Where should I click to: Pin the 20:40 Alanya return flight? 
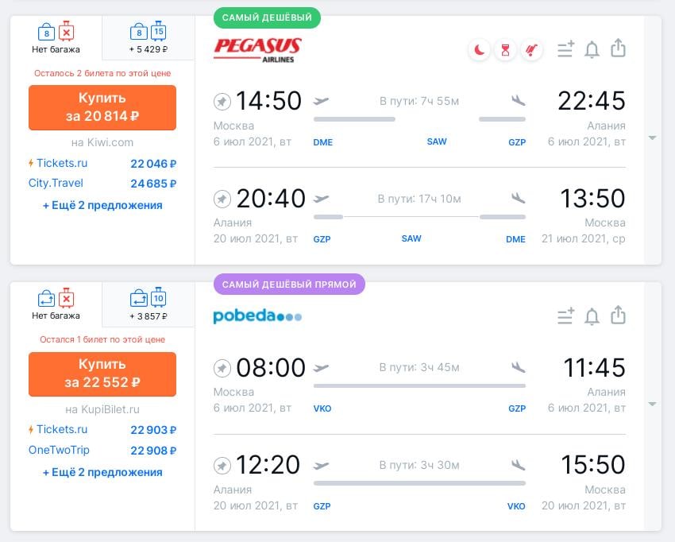pyautogui.click(x=222, y=199)
